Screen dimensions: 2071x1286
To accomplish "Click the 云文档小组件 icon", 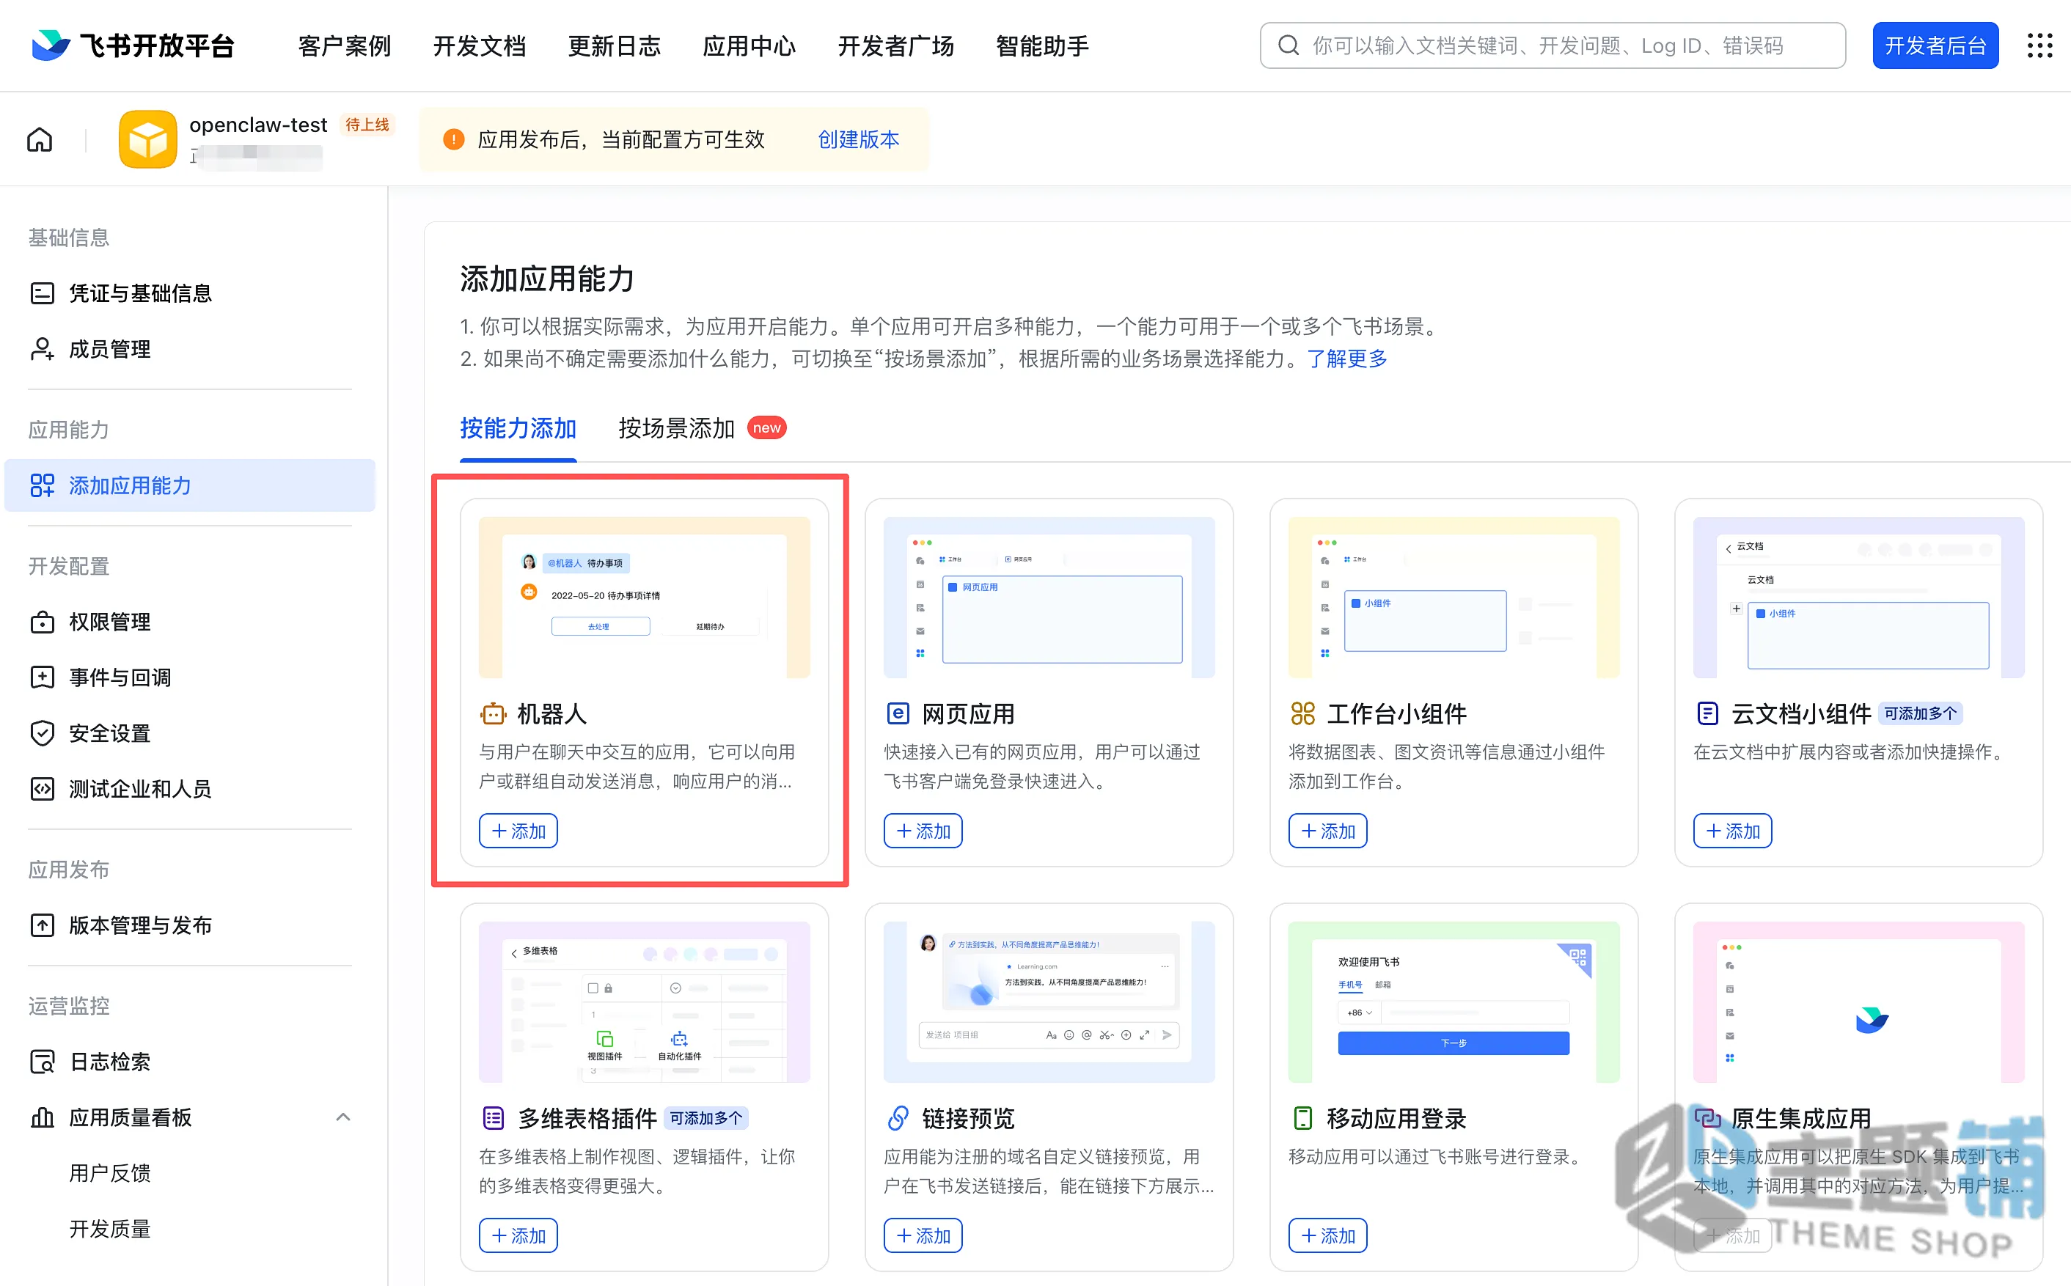I will coord(1707,713).
